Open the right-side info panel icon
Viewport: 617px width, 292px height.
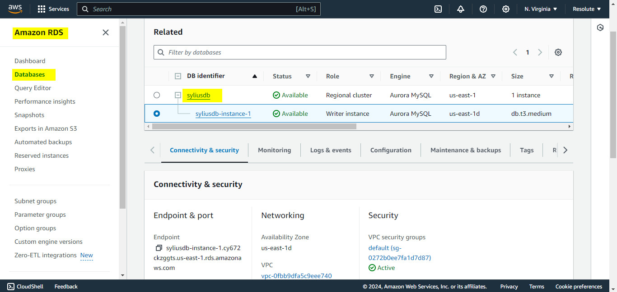pyautogui.click(x=600, y=27)
